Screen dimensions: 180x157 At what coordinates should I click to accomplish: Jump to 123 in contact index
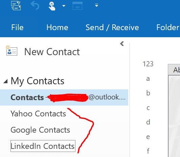tap(148, 64)
